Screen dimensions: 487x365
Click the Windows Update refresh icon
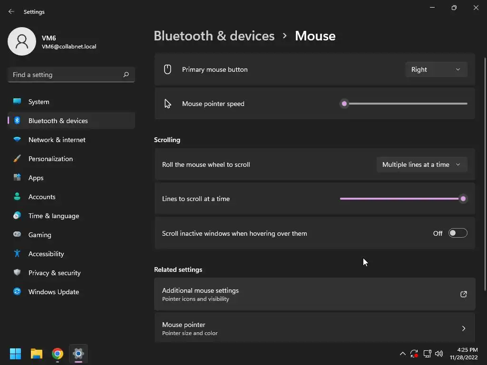[x=17, y=291]
